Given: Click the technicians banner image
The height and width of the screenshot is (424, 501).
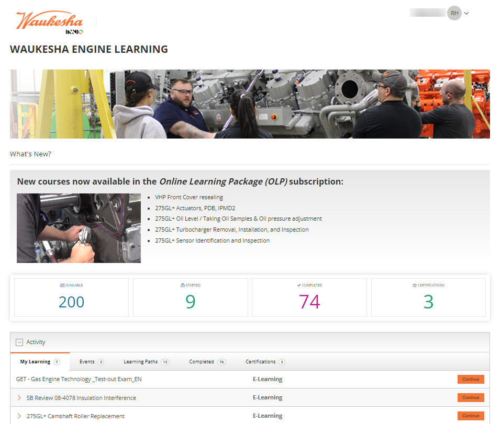Looking at the screenshot, I should click(250, 104).
